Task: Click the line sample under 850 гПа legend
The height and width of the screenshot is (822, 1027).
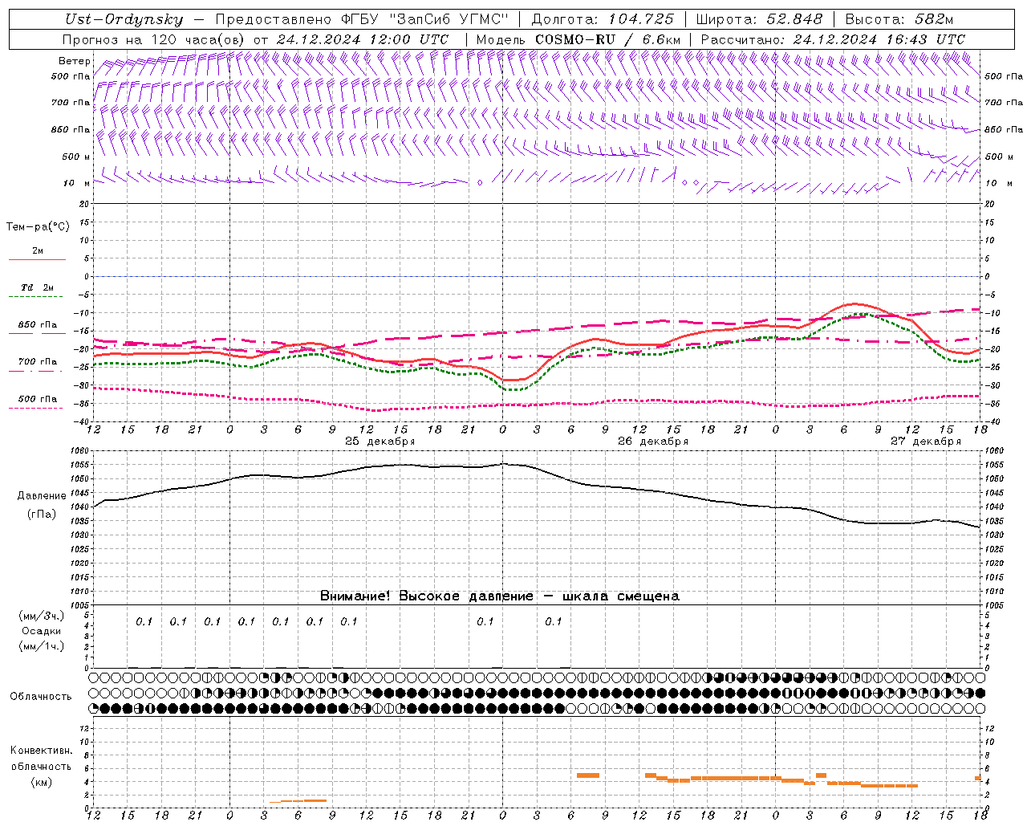Action: coord(37,334)
